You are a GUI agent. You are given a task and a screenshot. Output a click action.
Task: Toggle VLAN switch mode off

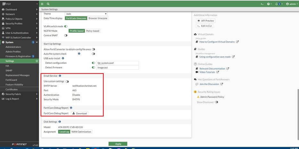click(66, 26)
